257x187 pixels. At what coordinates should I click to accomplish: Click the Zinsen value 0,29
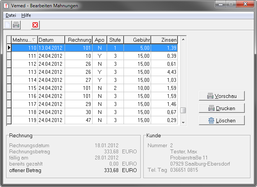click(164, 120)
